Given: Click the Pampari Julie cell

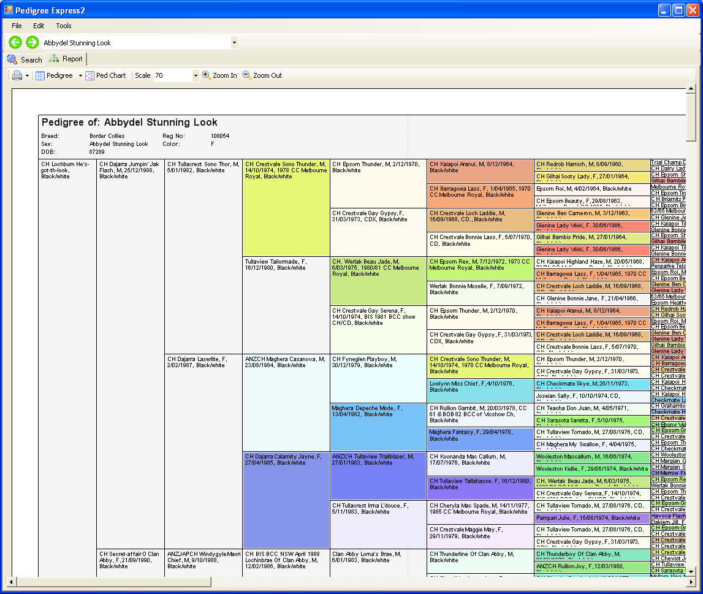Looking at the screenshot, I should point(592,519).
